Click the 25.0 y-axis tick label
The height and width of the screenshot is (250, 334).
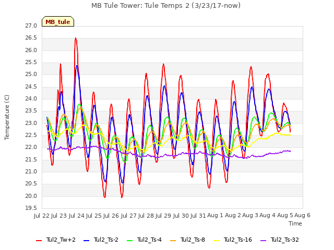31,74
